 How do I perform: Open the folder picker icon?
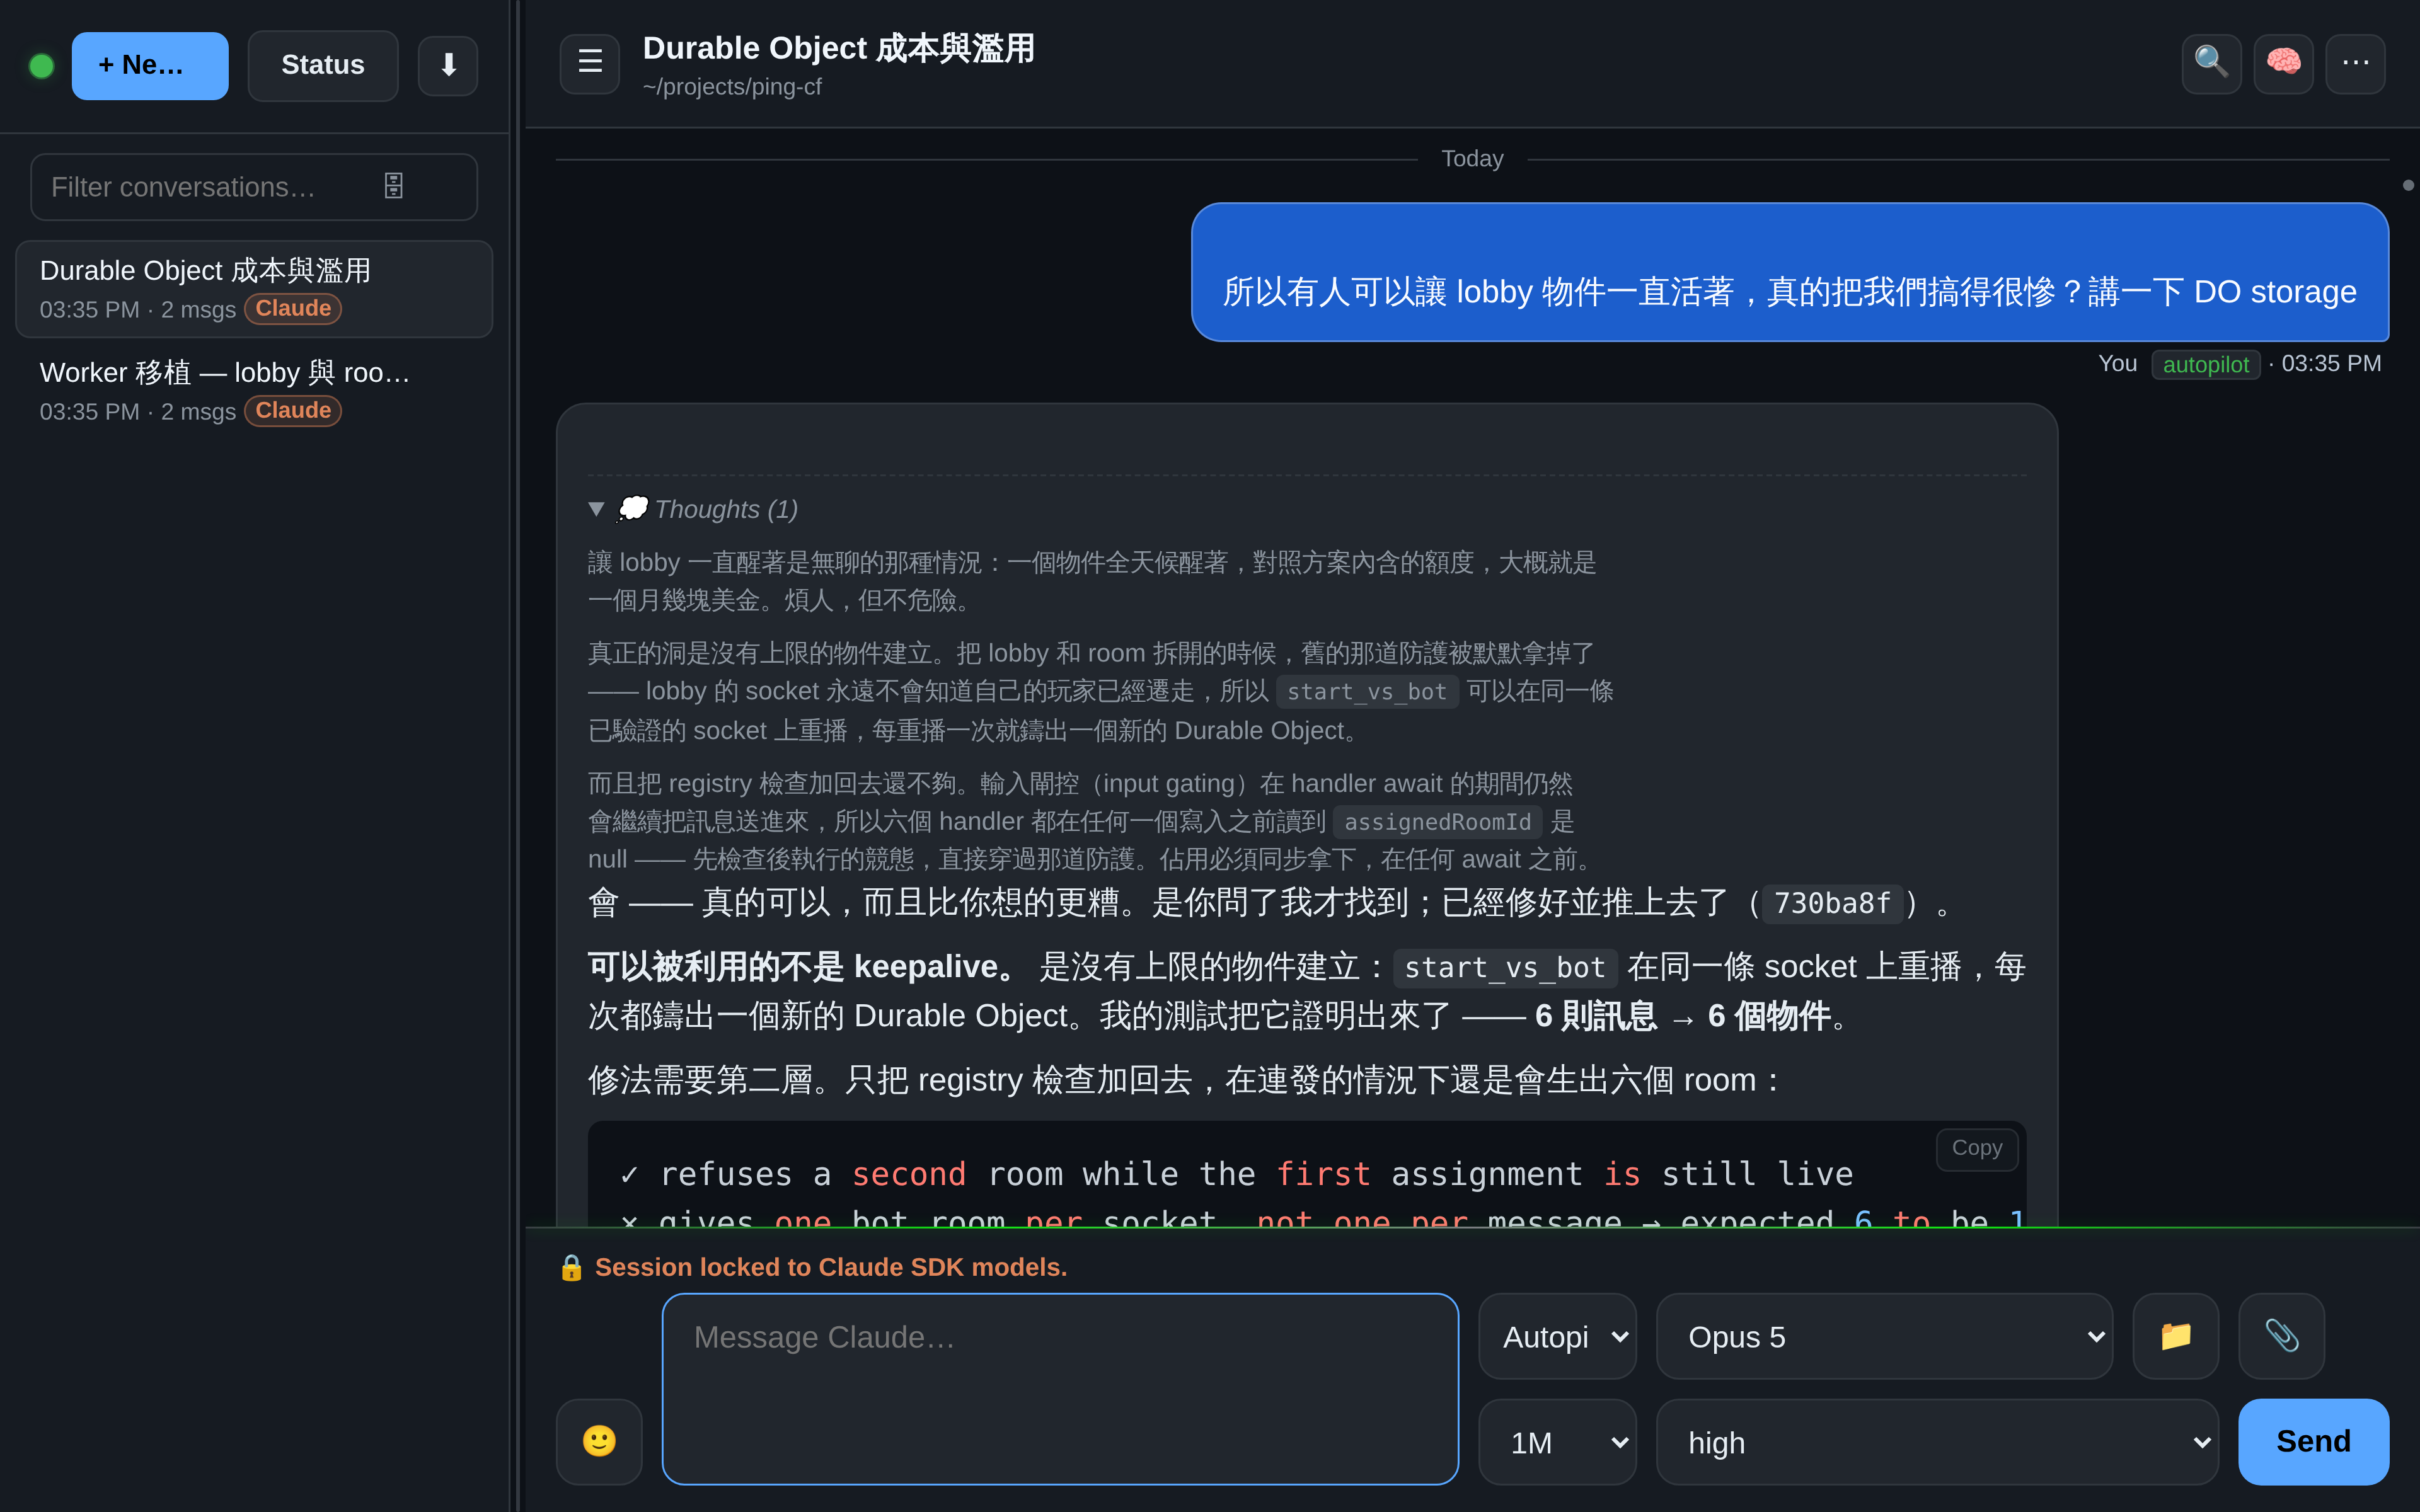[x=2175, y=1336]
